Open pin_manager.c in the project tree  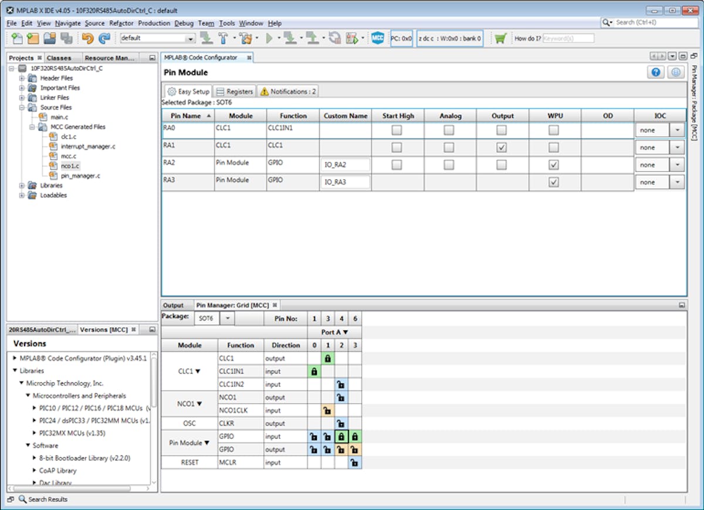click(x=80, y=175)
